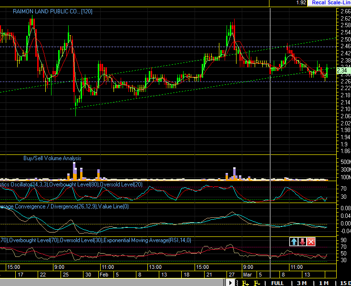Click the F+ zoom in icon
This screenshot has height=286, width=351.
(x=246, y=283)
